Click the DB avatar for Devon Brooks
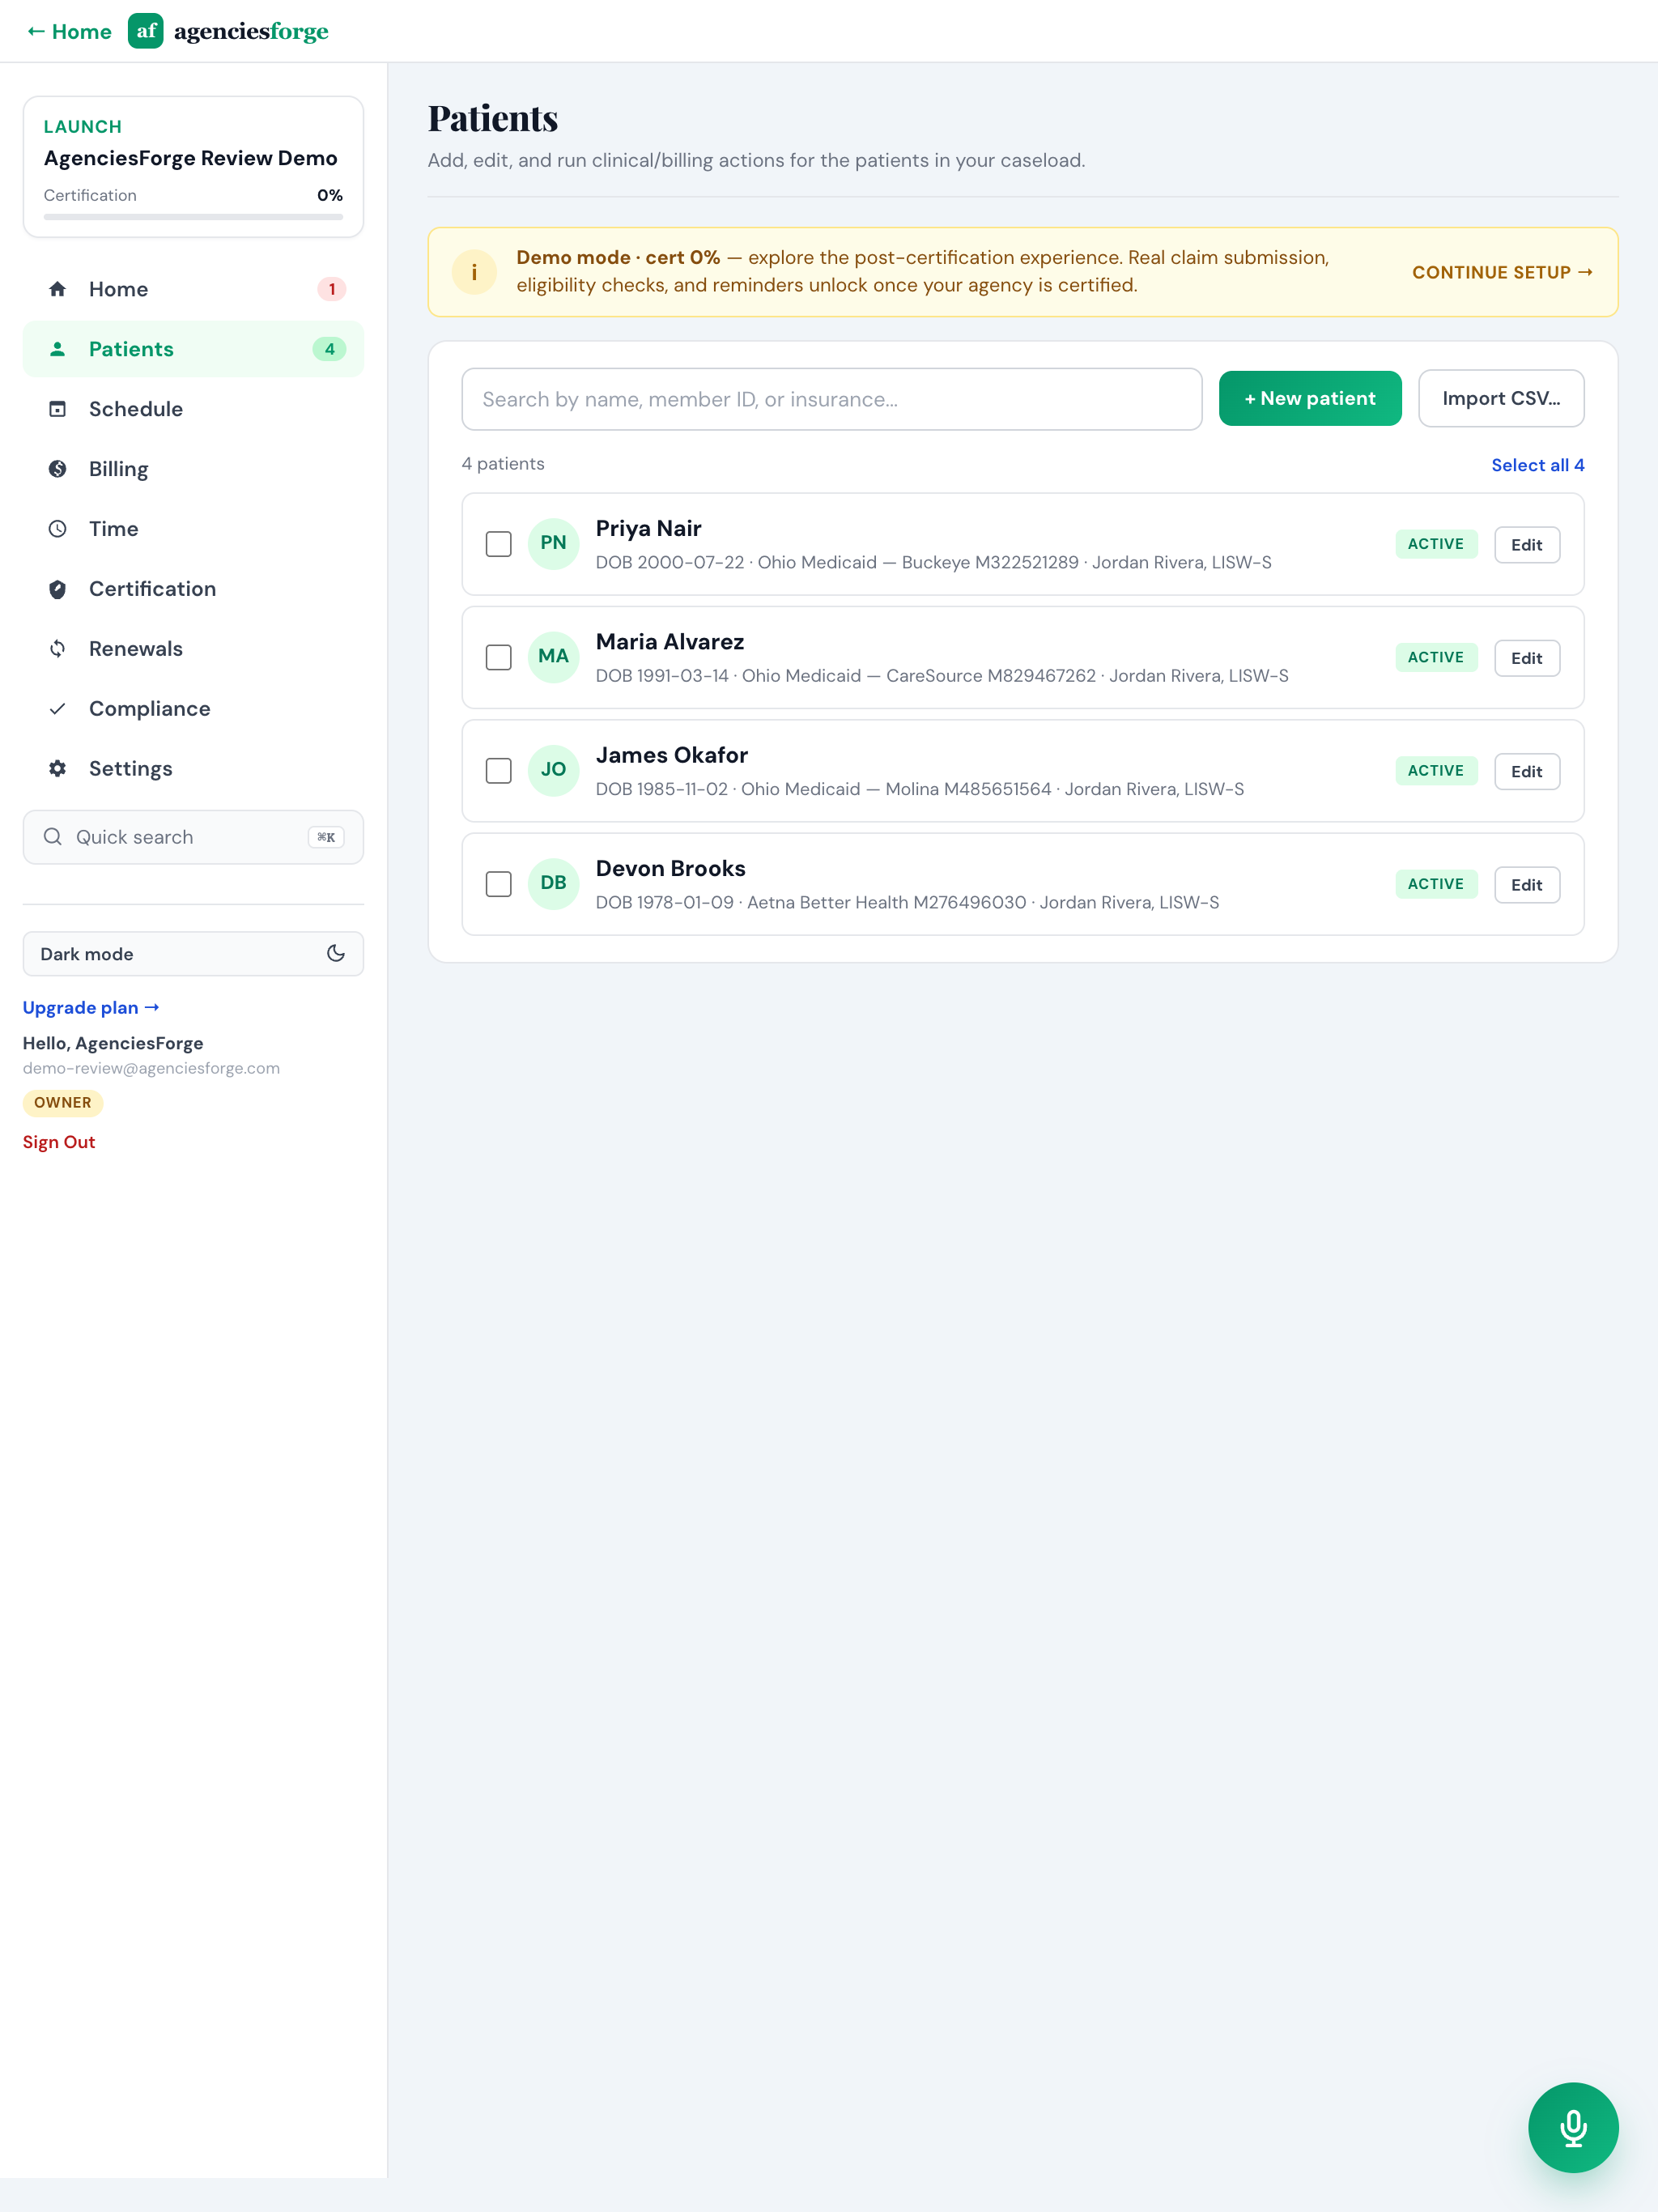This screenshot has height=2212, width=1658. click(553, 883)
